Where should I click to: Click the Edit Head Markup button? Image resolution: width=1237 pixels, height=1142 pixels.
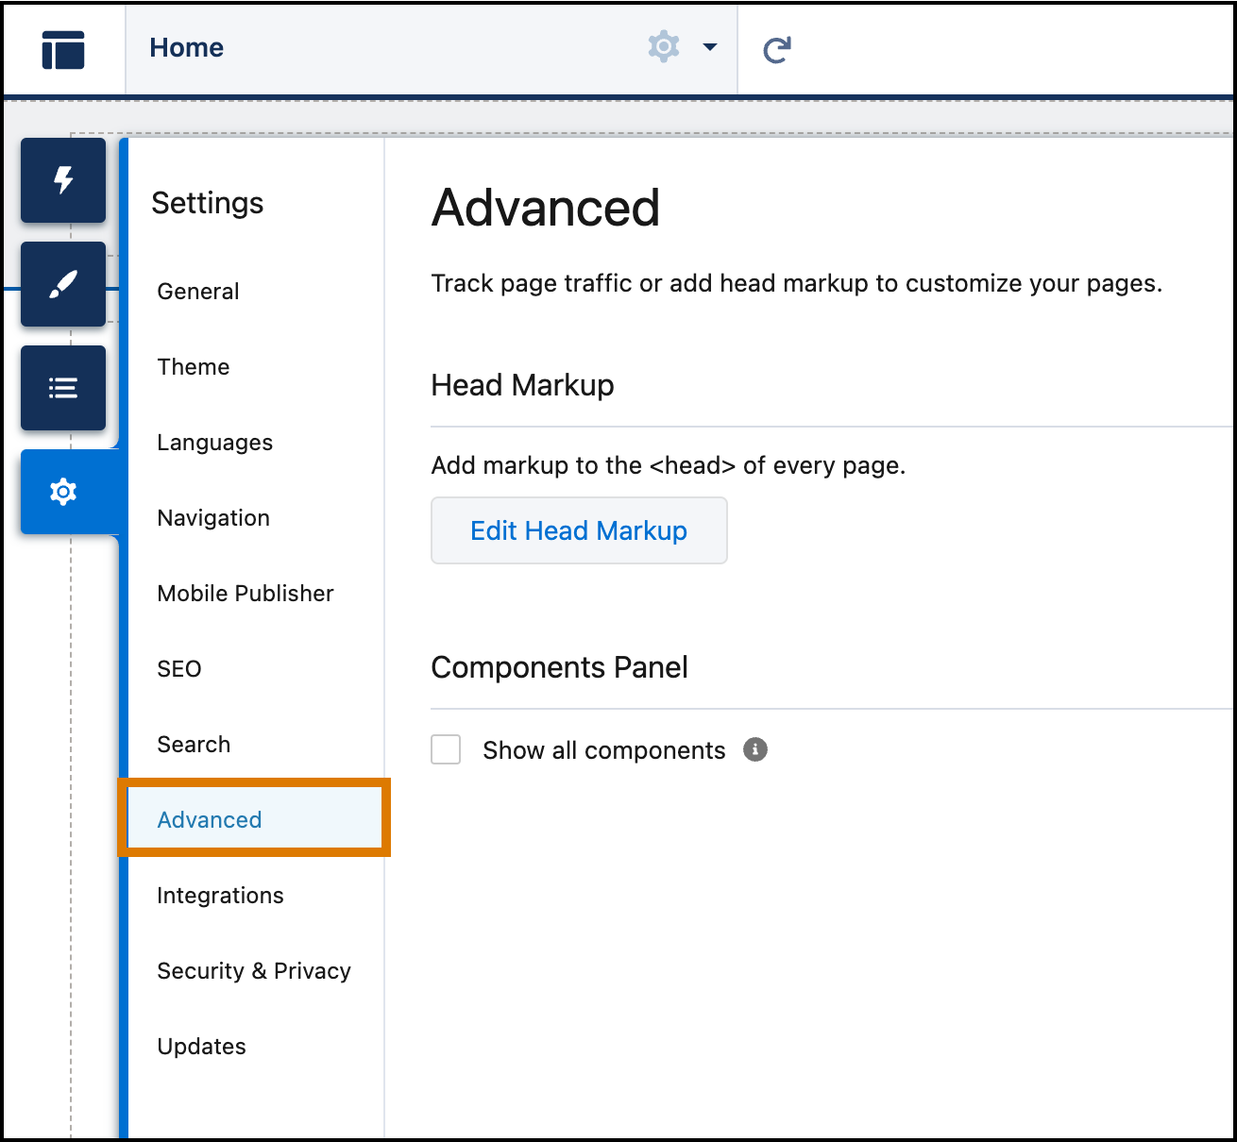(578, 530)
